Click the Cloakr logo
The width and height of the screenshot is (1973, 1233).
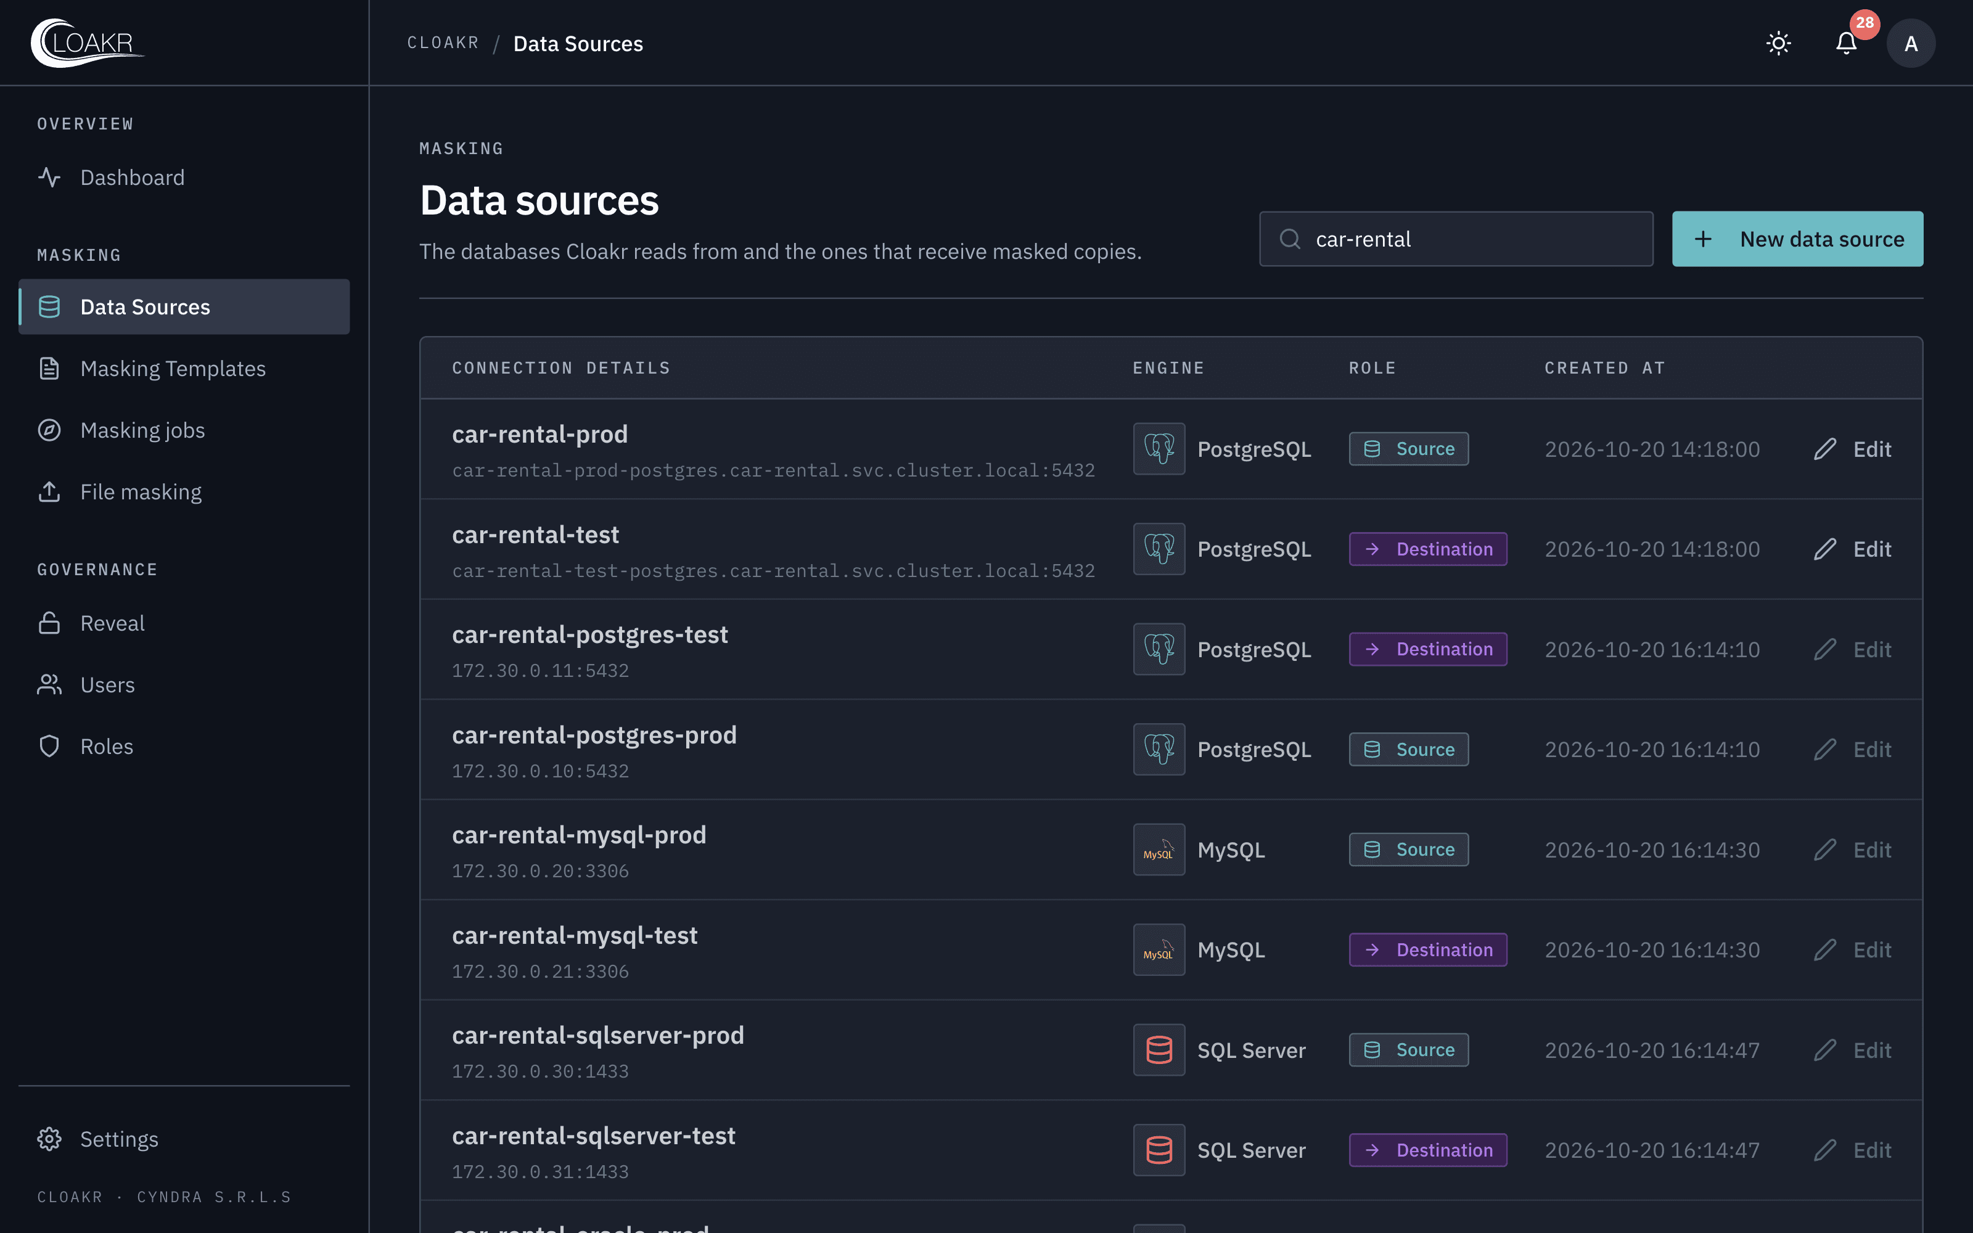click(x=87, y=43)
